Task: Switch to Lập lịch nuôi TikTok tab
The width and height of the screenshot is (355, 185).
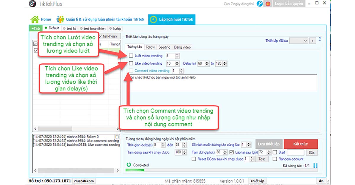Action: (172, 20)
